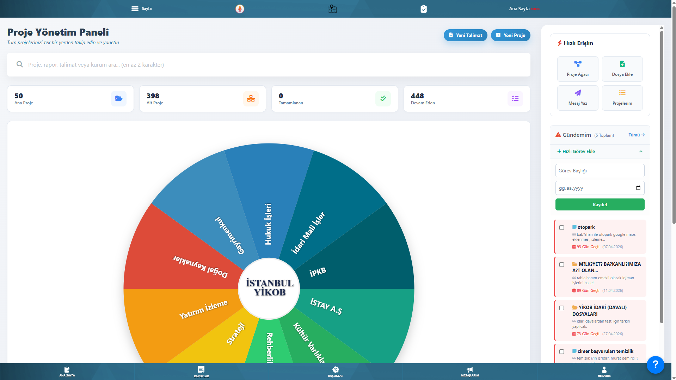Open the Tümü link in Gündemim
The height and width of the screenshot is (380, 676).
(637, 135)
